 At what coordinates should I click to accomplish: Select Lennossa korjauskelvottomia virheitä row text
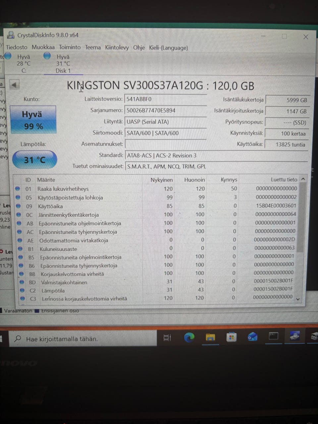pos(84,299)
